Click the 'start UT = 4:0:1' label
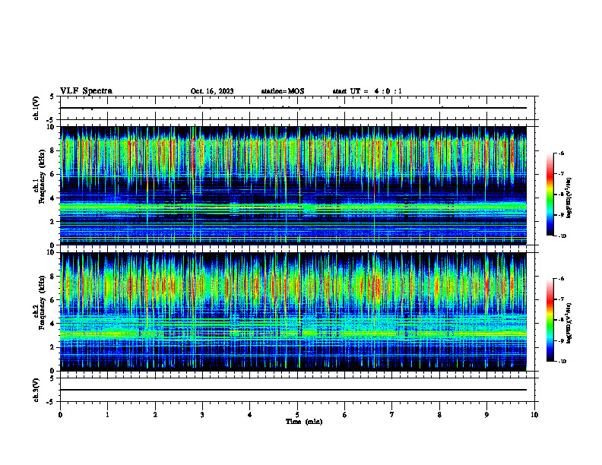The image size is (602, 465). click(x=367, y=91)
